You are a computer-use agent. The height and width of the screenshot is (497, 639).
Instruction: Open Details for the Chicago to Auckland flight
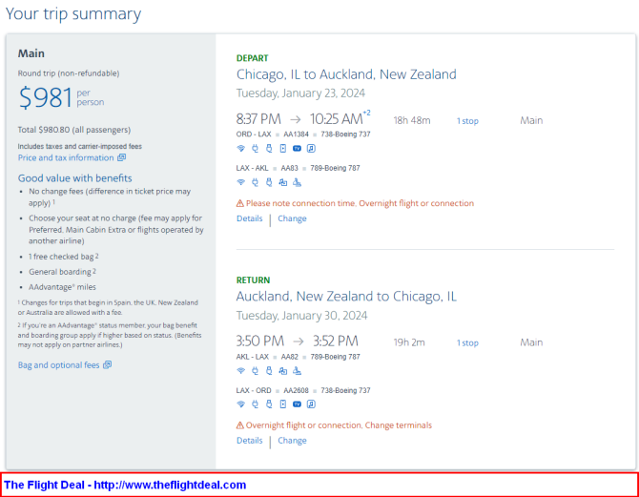click(x=250, y=218)
